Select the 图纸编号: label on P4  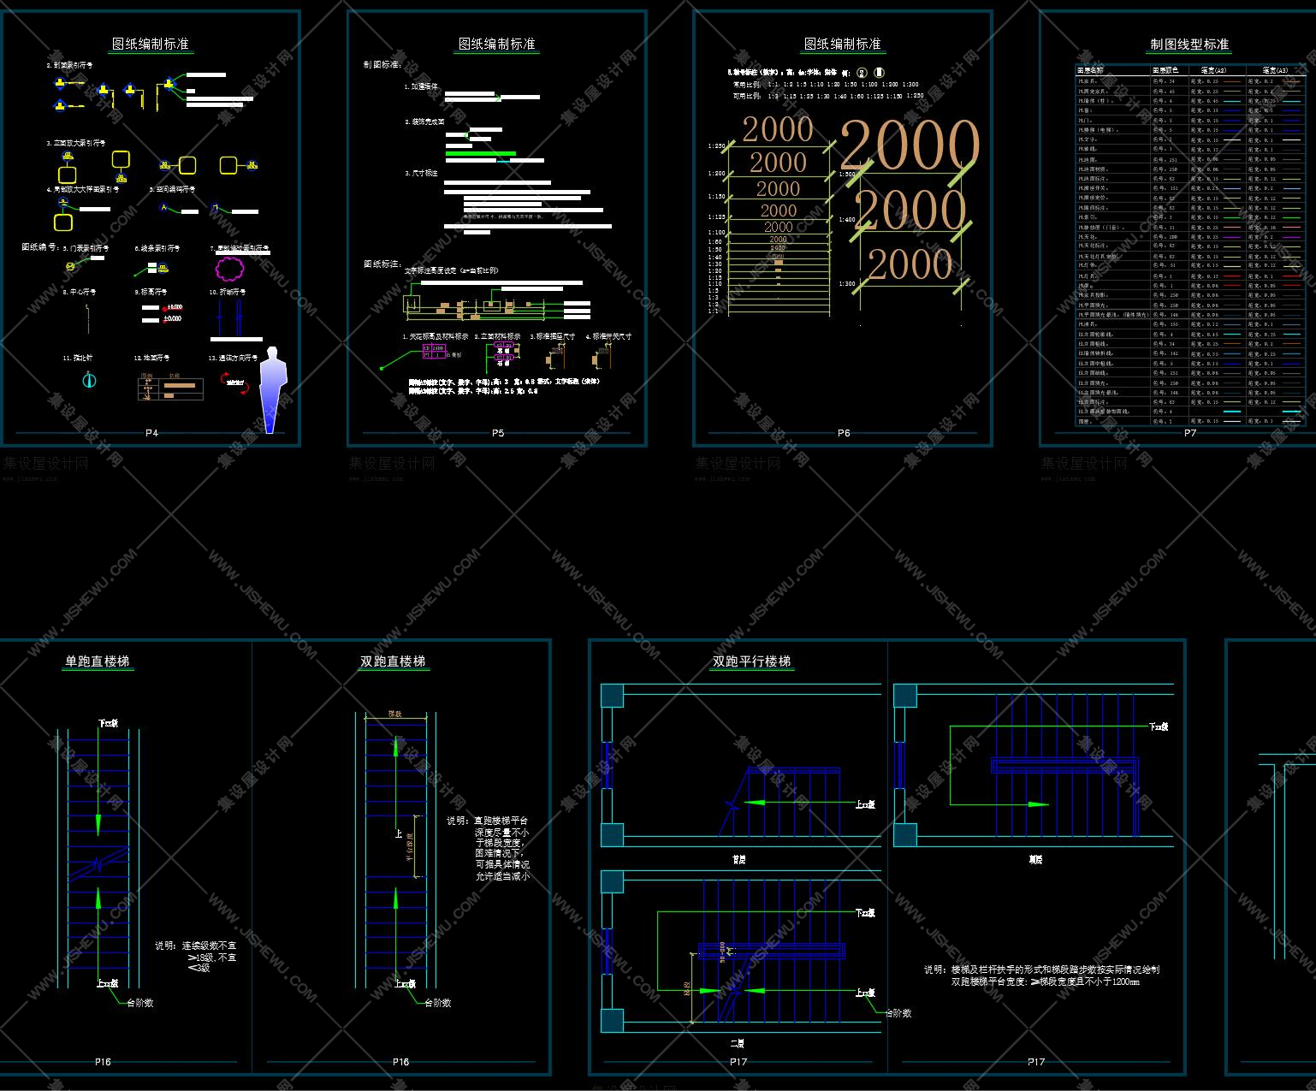pos(39,247)
